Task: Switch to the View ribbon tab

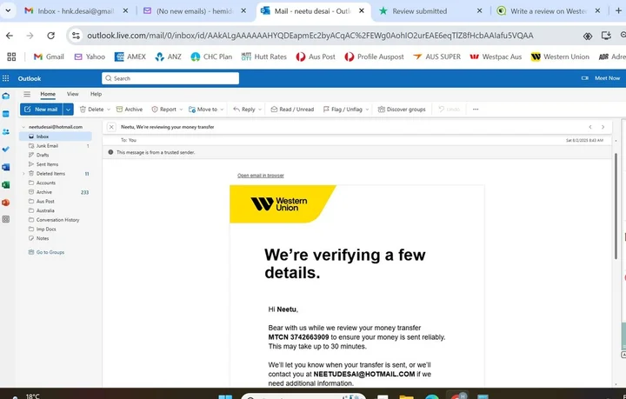Action: [72, 94]
